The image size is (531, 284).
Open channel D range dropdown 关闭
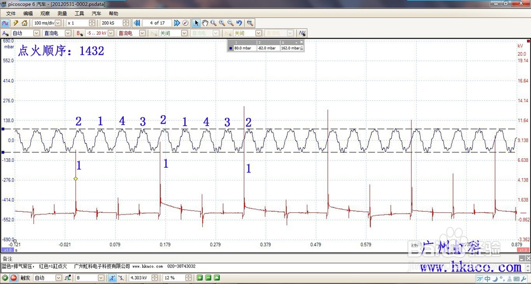click(247, 33)
